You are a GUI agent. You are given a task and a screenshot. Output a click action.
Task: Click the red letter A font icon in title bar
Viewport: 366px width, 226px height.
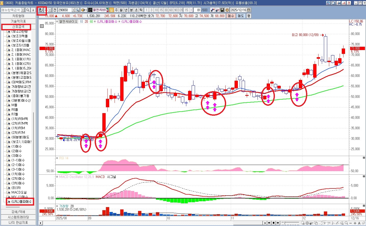click(x=344, y=3)
